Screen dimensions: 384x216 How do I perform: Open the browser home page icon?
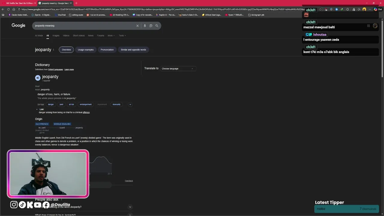[x=14, y=9]
